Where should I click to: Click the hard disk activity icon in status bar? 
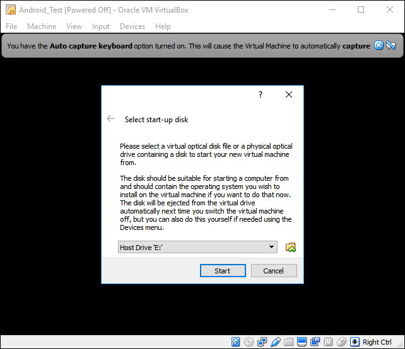click(235, 342)
